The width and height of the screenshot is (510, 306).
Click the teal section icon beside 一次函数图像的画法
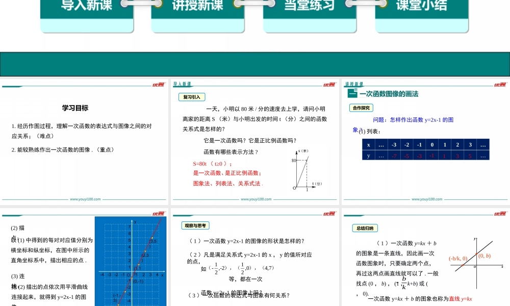351,93
